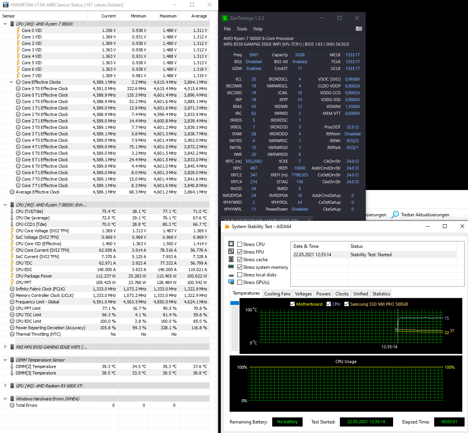Click the Minimum column header in HWiNFO

coord(133,16)
